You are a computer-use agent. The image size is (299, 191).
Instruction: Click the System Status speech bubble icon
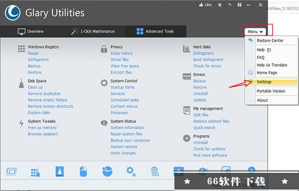104,123
